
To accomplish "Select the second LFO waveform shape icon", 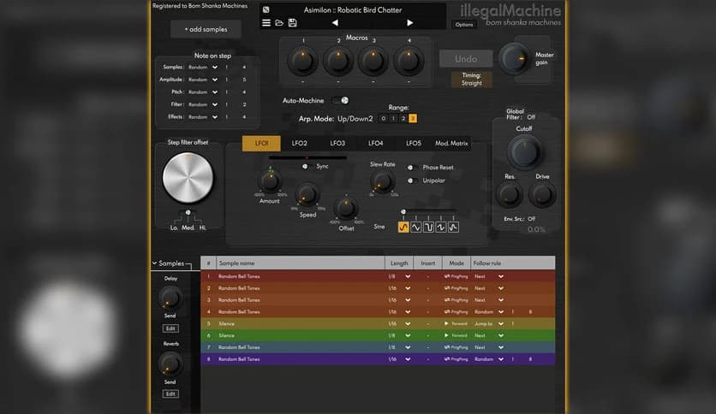I will (x=415, y=227).
